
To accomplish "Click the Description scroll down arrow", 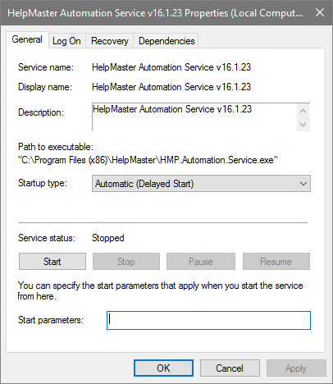I will tap(303, 125).
